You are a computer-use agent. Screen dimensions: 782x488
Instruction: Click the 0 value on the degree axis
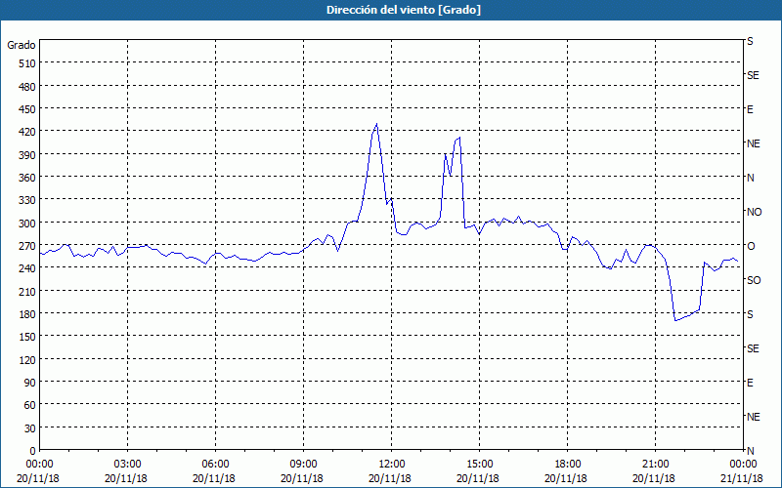(33, 451)
